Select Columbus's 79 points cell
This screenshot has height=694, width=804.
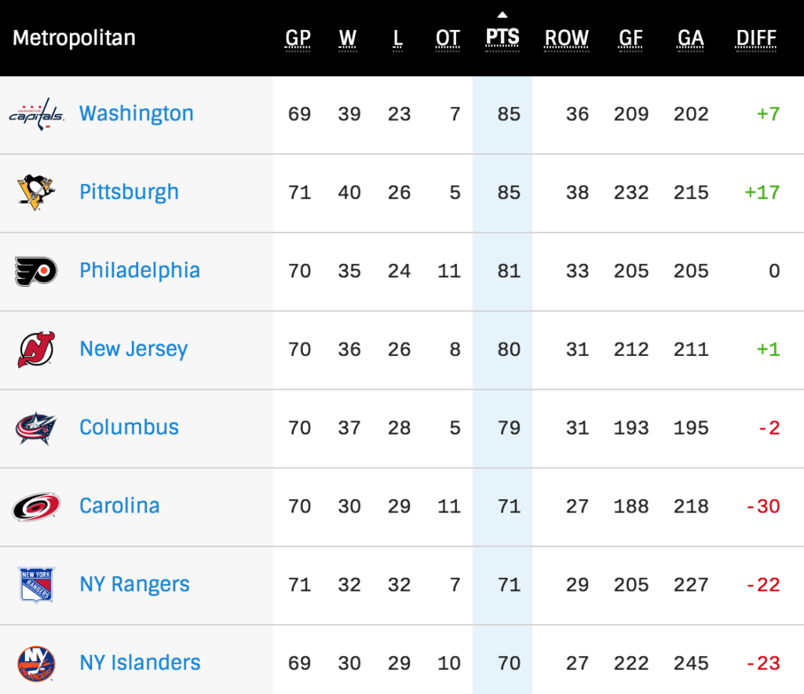click(509, 428)
